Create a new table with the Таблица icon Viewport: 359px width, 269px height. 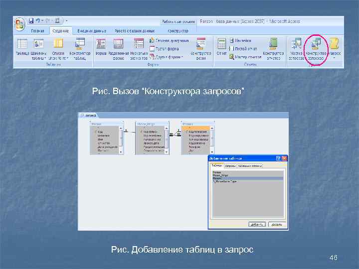tap(22, 47)
